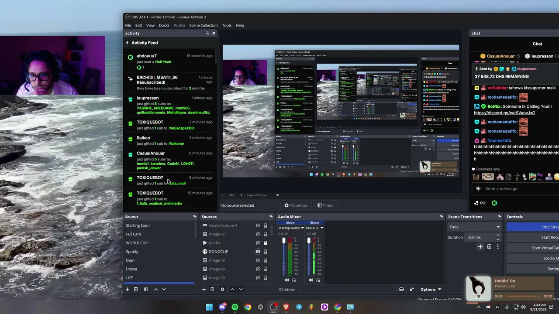559x314 pixels.
Task: Show the Image 39 source
Action: 258,278
